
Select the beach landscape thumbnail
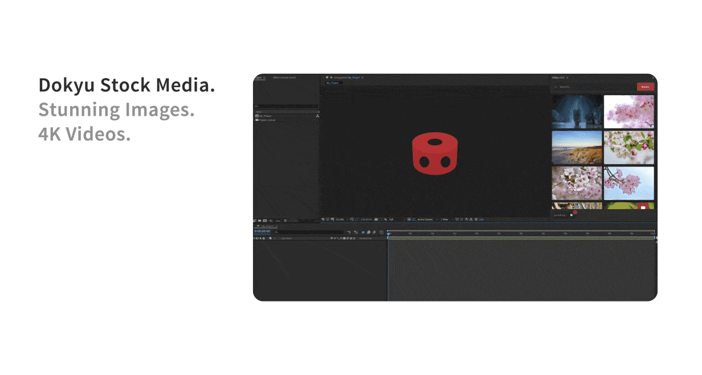pyautogui.click(x=577, y=147)
